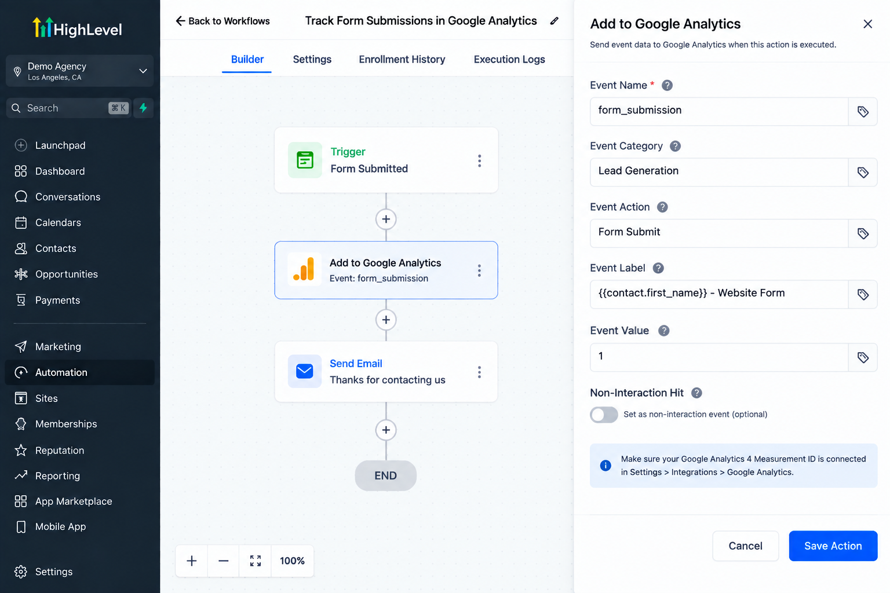Image resolution: width=890 pixels, height=593 pixels.
Task: Select the Send Email node
Action: [x=386, y=372]
